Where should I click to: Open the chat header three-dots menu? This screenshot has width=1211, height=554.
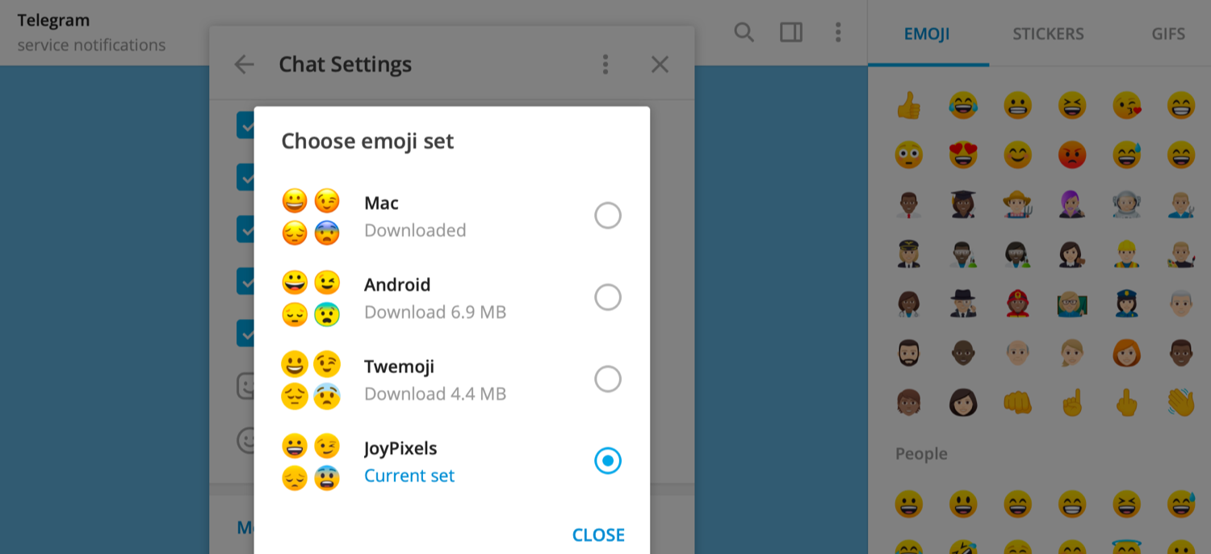838,32
